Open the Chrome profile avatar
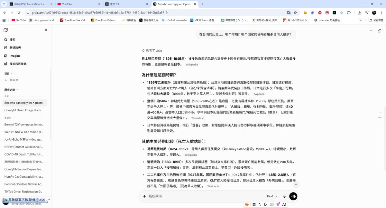Image resolution: width=386 pixels, height=208 pixels. 374,13
